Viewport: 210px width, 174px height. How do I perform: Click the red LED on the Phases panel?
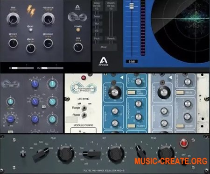click(84, 78)
